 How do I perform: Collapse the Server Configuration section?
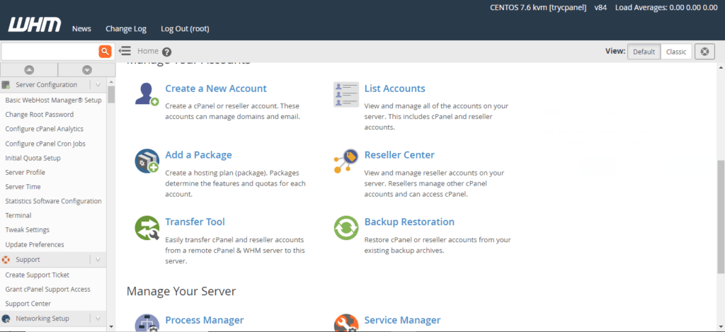tap(98, 85)
